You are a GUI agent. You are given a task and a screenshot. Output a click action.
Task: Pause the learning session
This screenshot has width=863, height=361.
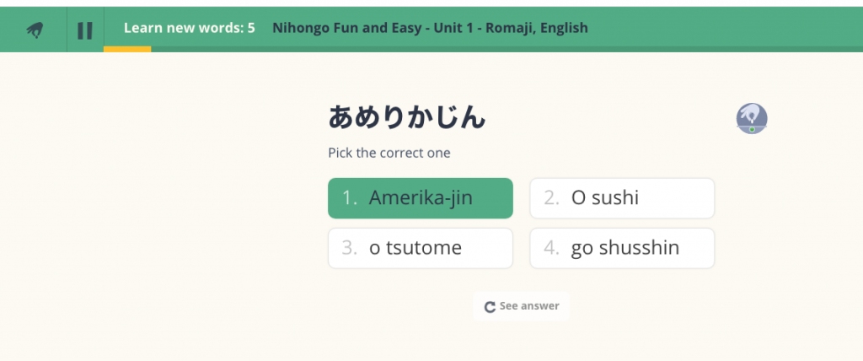tap(85, 30)
